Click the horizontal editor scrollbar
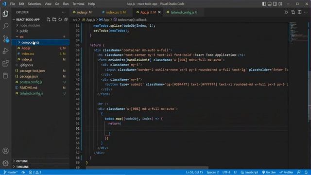 [147, 168]
